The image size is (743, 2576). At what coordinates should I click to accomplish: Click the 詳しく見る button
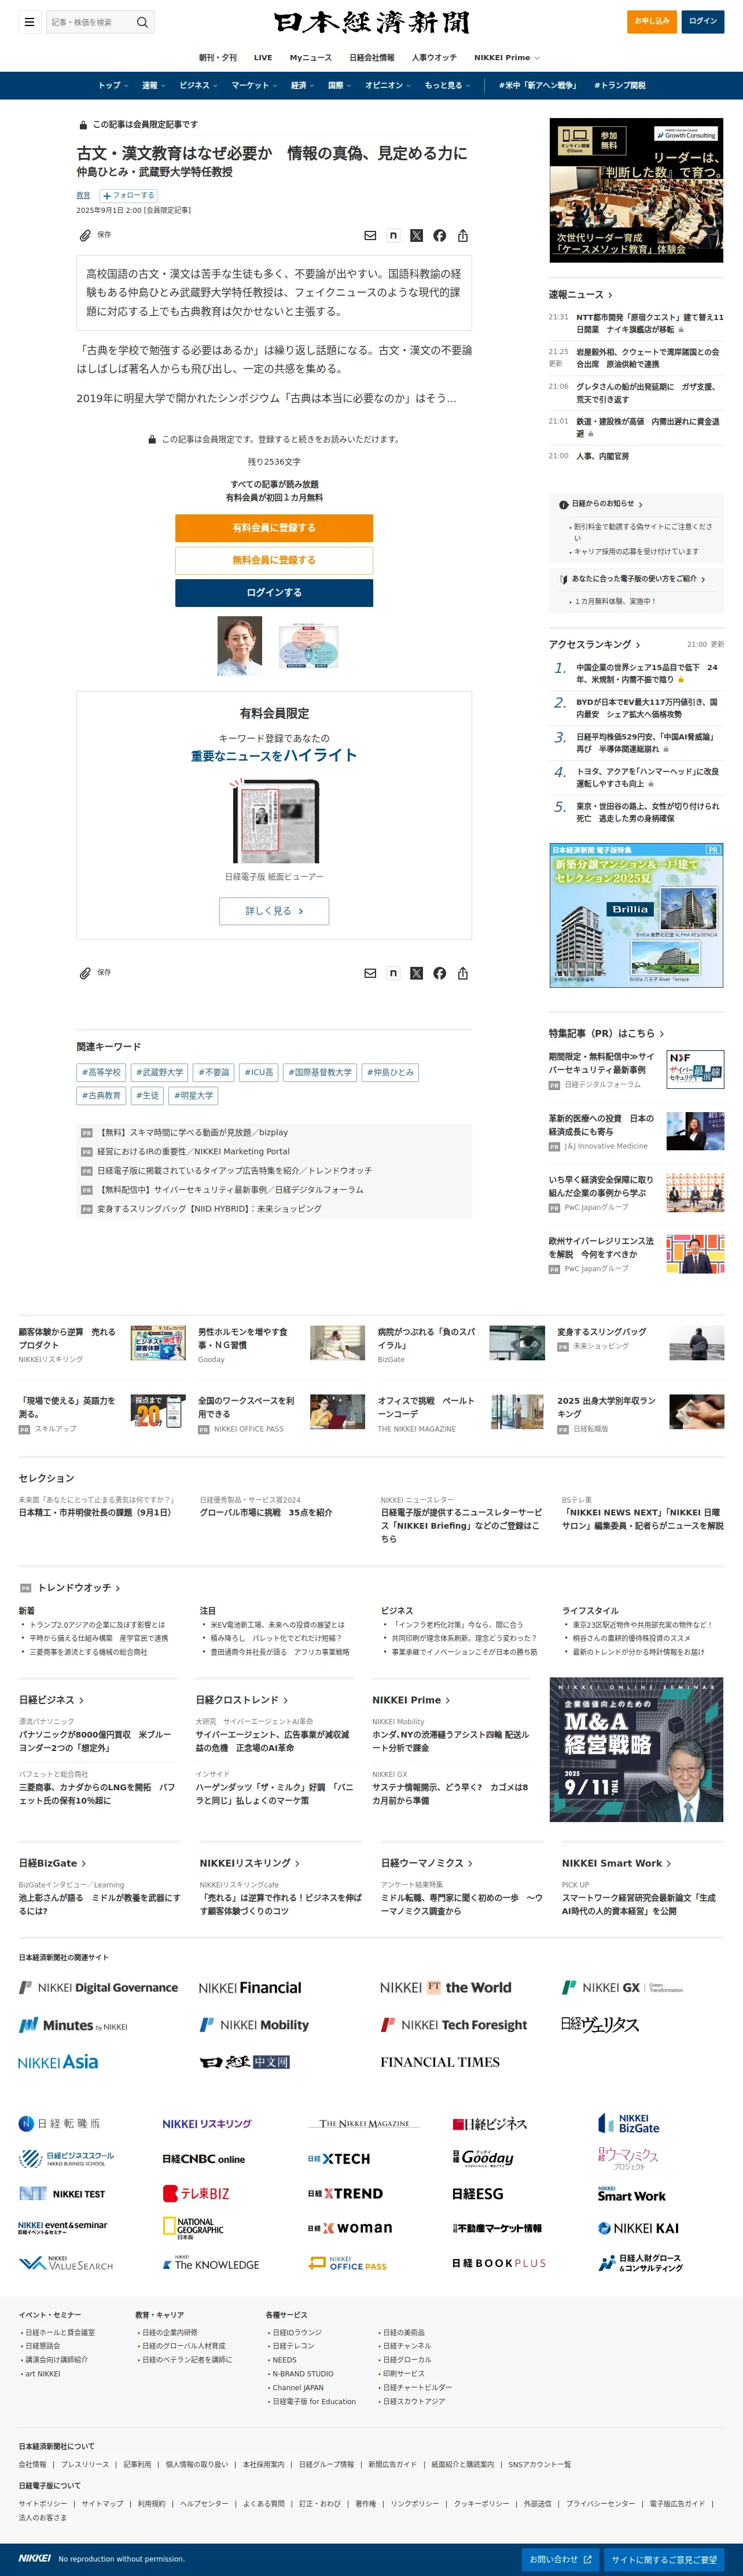tap(274, 910)
